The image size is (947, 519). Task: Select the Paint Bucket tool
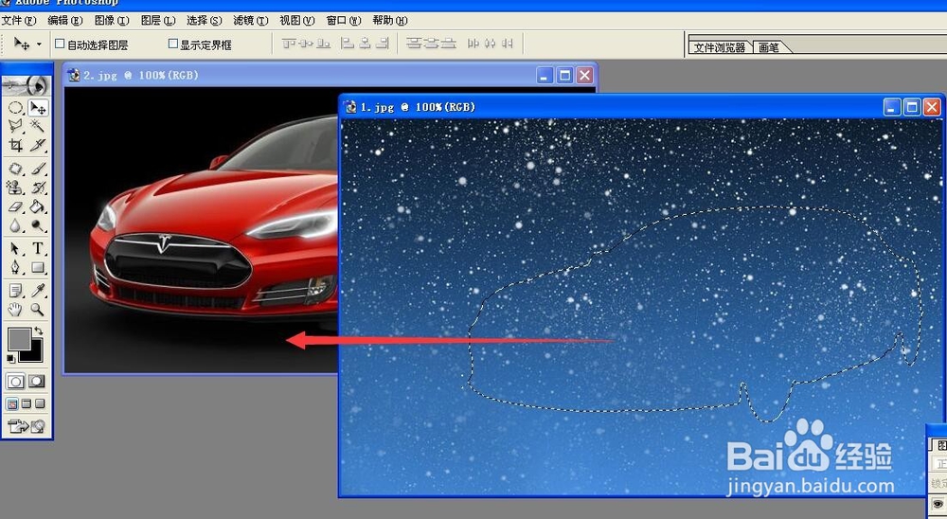(x=38, y=206)
